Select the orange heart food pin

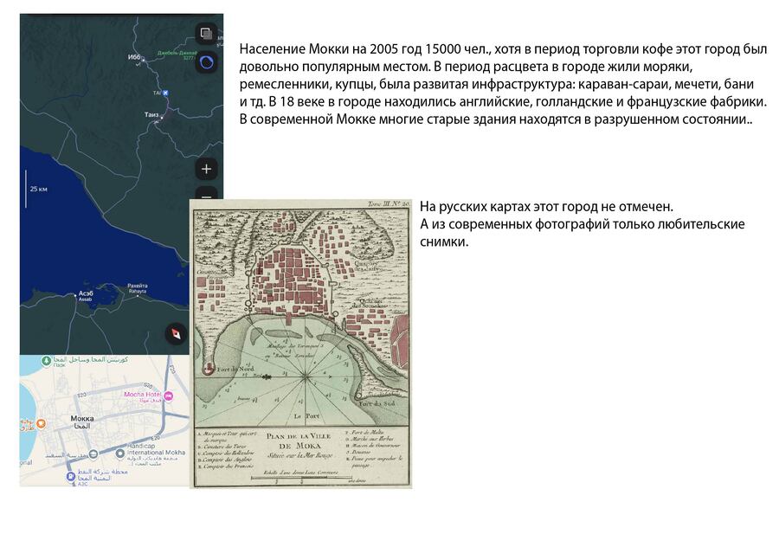pos(42,423)
